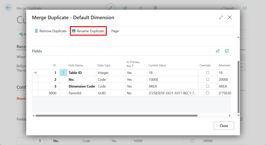Check Override box for Table ID row
Viewport: 266px width, 145px height.
(208, 73)
